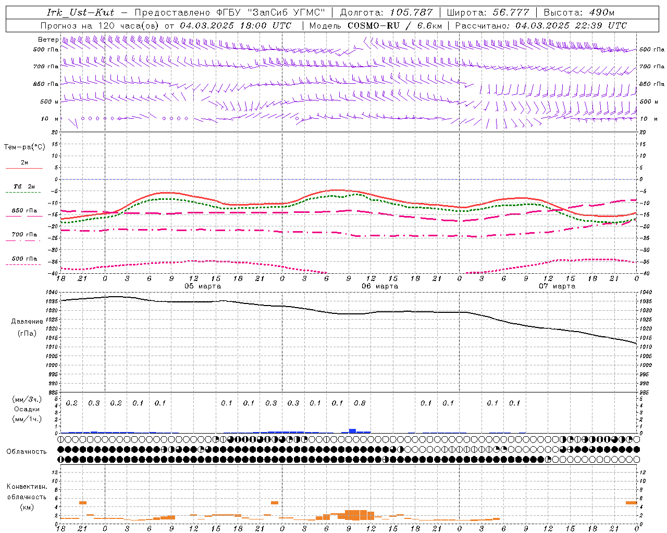This screenshot has width=667, height=533.
Task: Click the Конвективн. label of convective cloud chart
Action: [x=27, y=487]
